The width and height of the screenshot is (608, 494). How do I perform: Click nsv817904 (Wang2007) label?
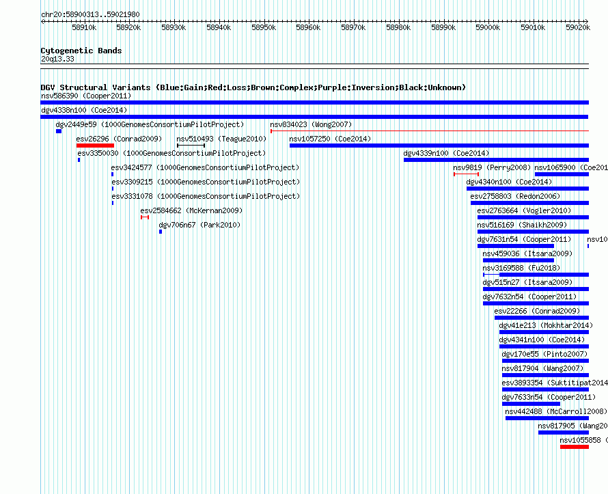(542, 368)
